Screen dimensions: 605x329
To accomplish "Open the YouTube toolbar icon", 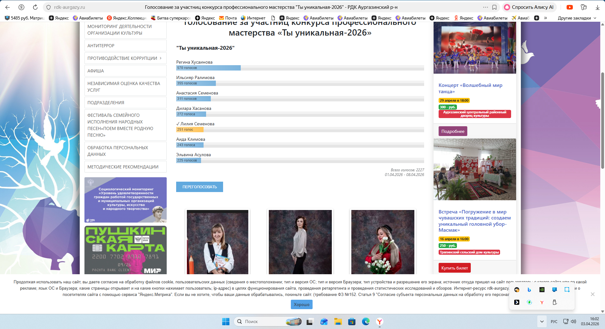I will pos(570,7).
